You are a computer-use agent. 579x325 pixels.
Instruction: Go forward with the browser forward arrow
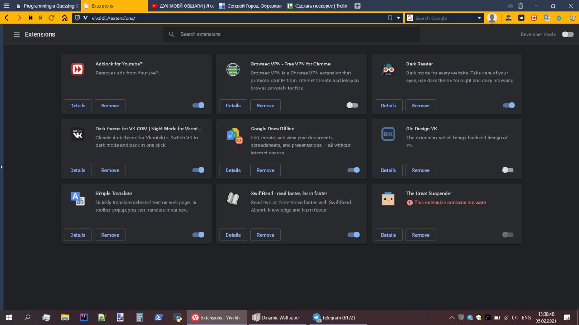[19, 18]
